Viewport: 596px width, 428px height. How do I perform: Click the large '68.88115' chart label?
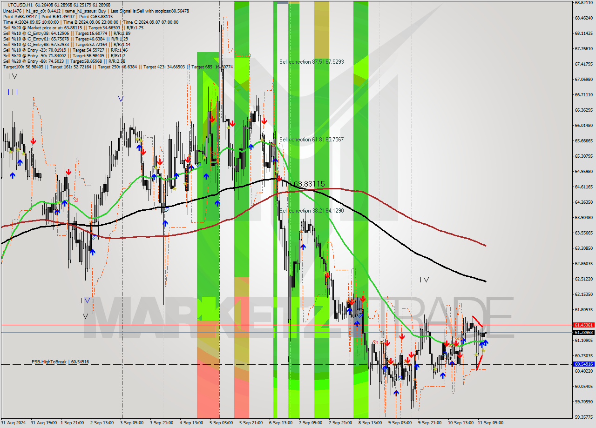coord(309,184)
